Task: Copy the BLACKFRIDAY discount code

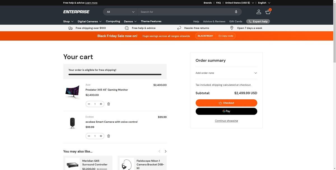Action: (225, 35)
